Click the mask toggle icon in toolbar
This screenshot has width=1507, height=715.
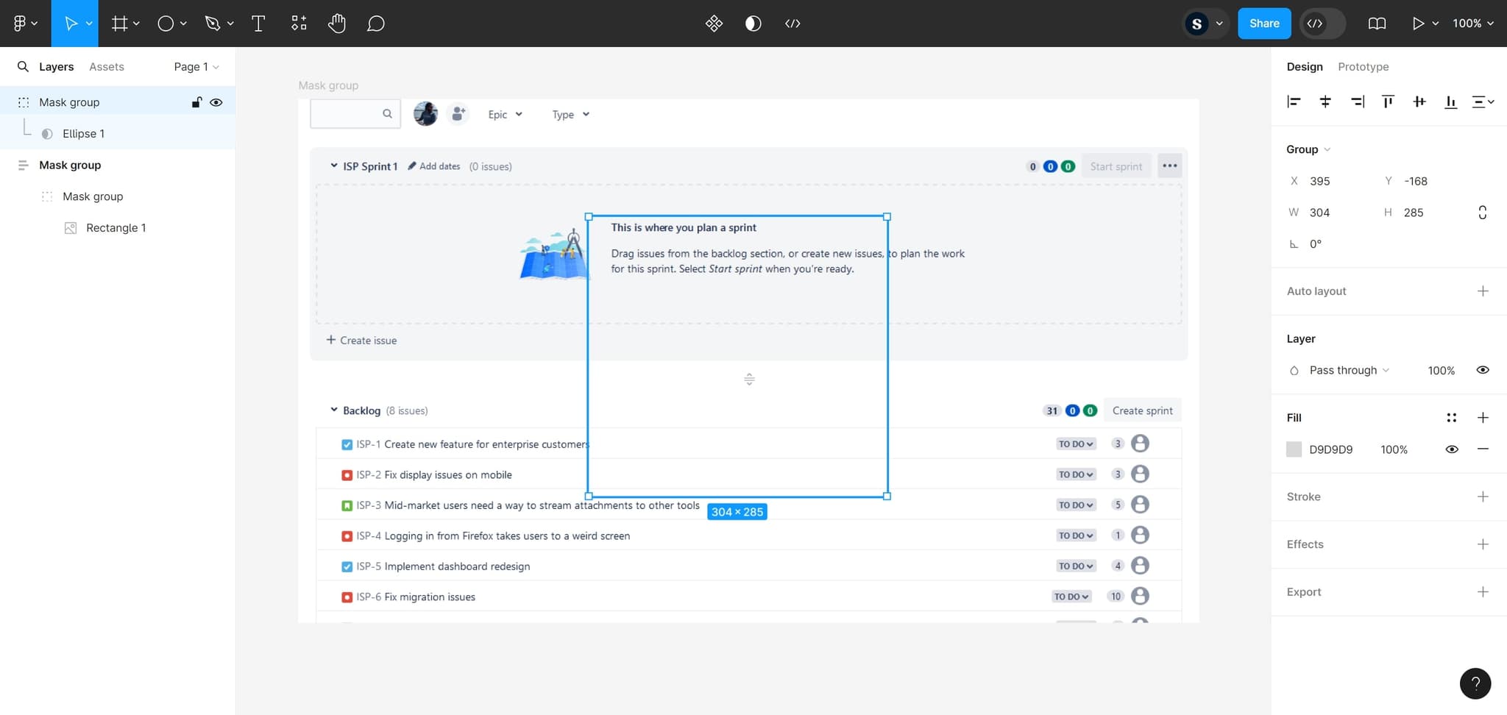[x=753, y=24]
